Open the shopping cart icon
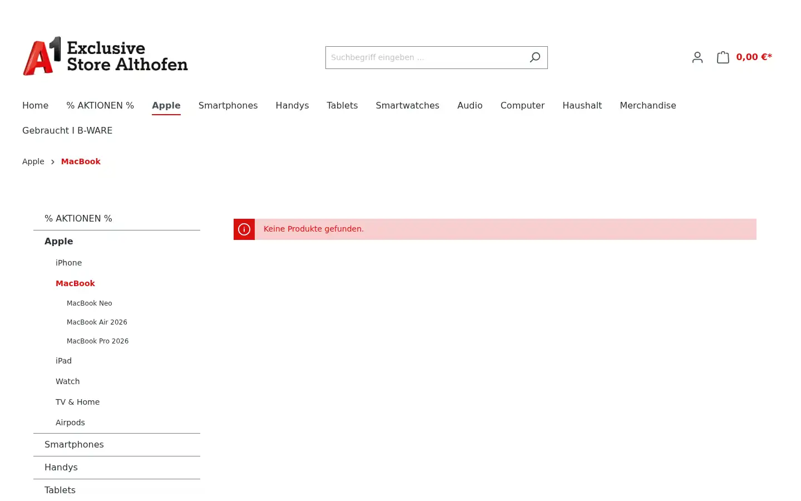Screen dimensions: 801x501 click(723, 57)
